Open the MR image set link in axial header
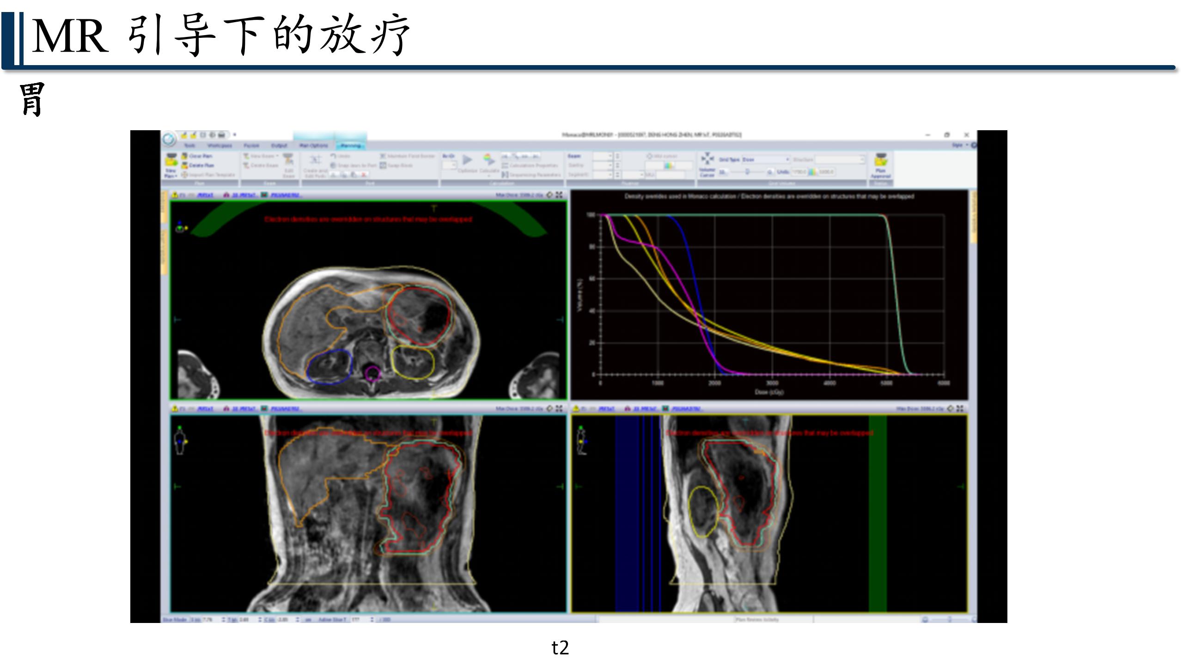The width and height of the screenshot is (1183, 665). (205, 195)
